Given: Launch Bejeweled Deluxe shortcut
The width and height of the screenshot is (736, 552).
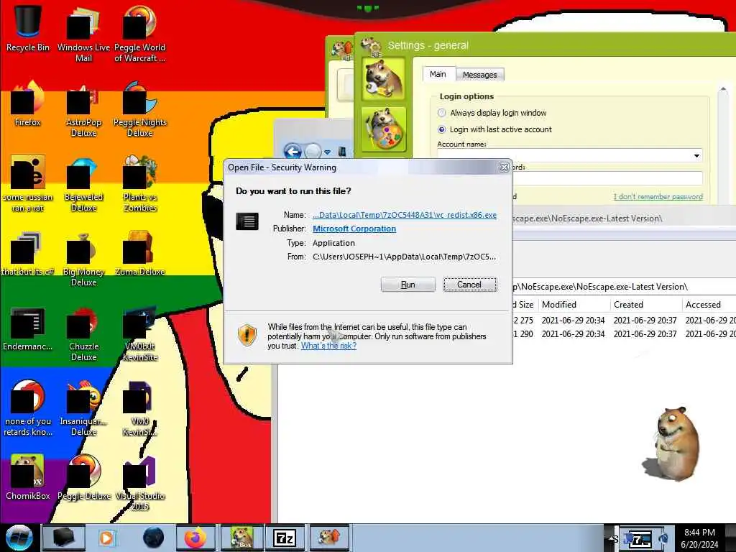Looking at the screenshot, I should point(83,183).
